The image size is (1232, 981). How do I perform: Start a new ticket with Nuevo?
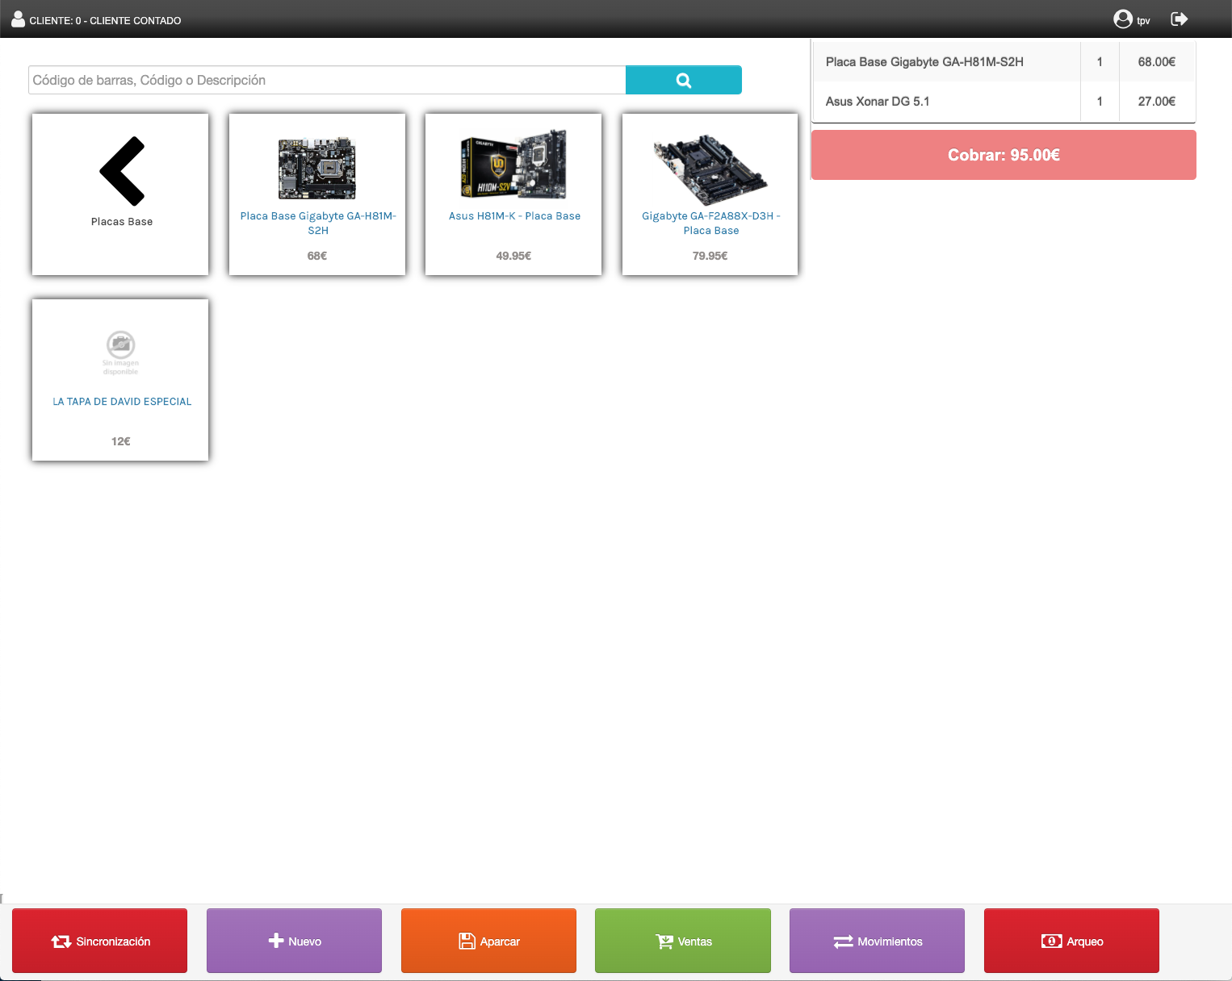click(x=294, y=941)
